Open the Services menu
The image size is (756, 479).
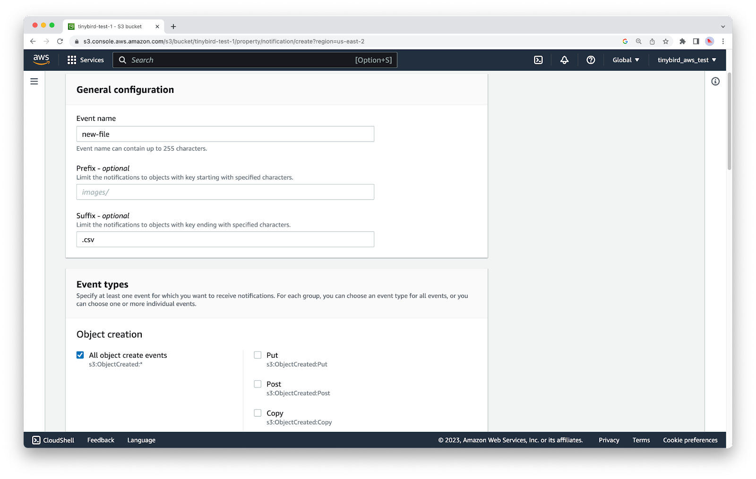(x=86, y=60)
